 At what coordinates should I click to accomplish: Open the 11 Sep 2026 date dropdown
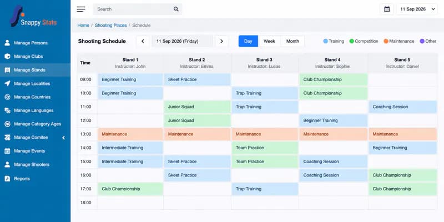[x=417, y=9]
